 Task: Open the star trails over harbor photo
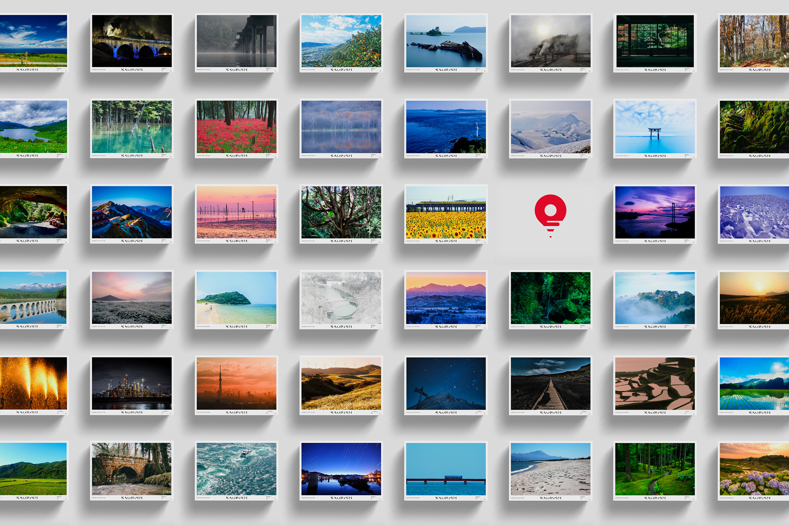(341, 469)
